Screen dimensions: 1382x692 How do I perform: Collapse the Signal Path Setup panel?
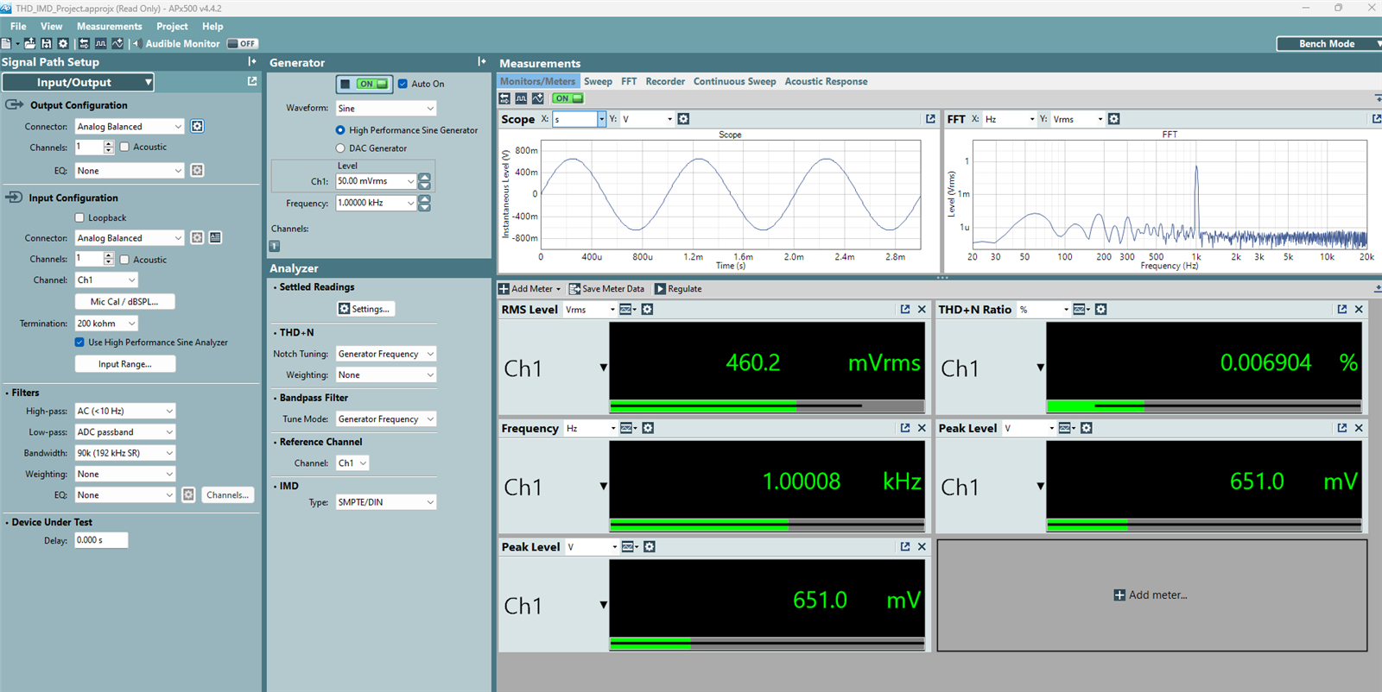click(251, 61)
